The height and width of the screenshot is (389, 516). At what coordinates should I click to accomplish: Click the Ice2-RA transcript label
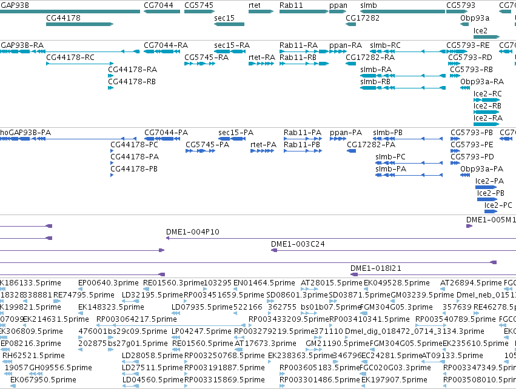click(488, 118)
